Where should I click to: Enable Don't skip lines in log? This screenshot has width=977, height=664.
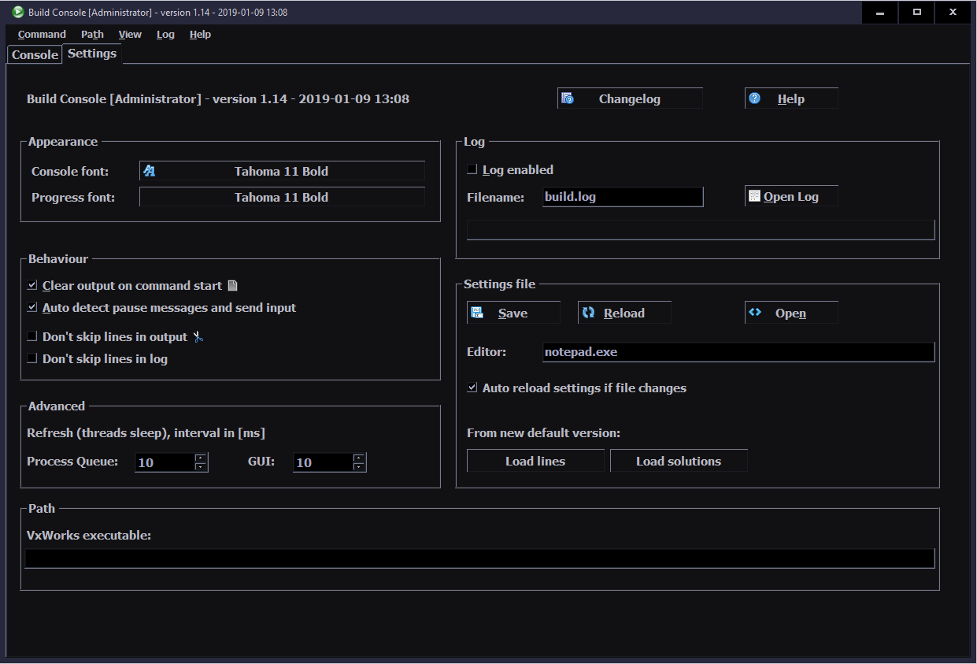point(32,358)
